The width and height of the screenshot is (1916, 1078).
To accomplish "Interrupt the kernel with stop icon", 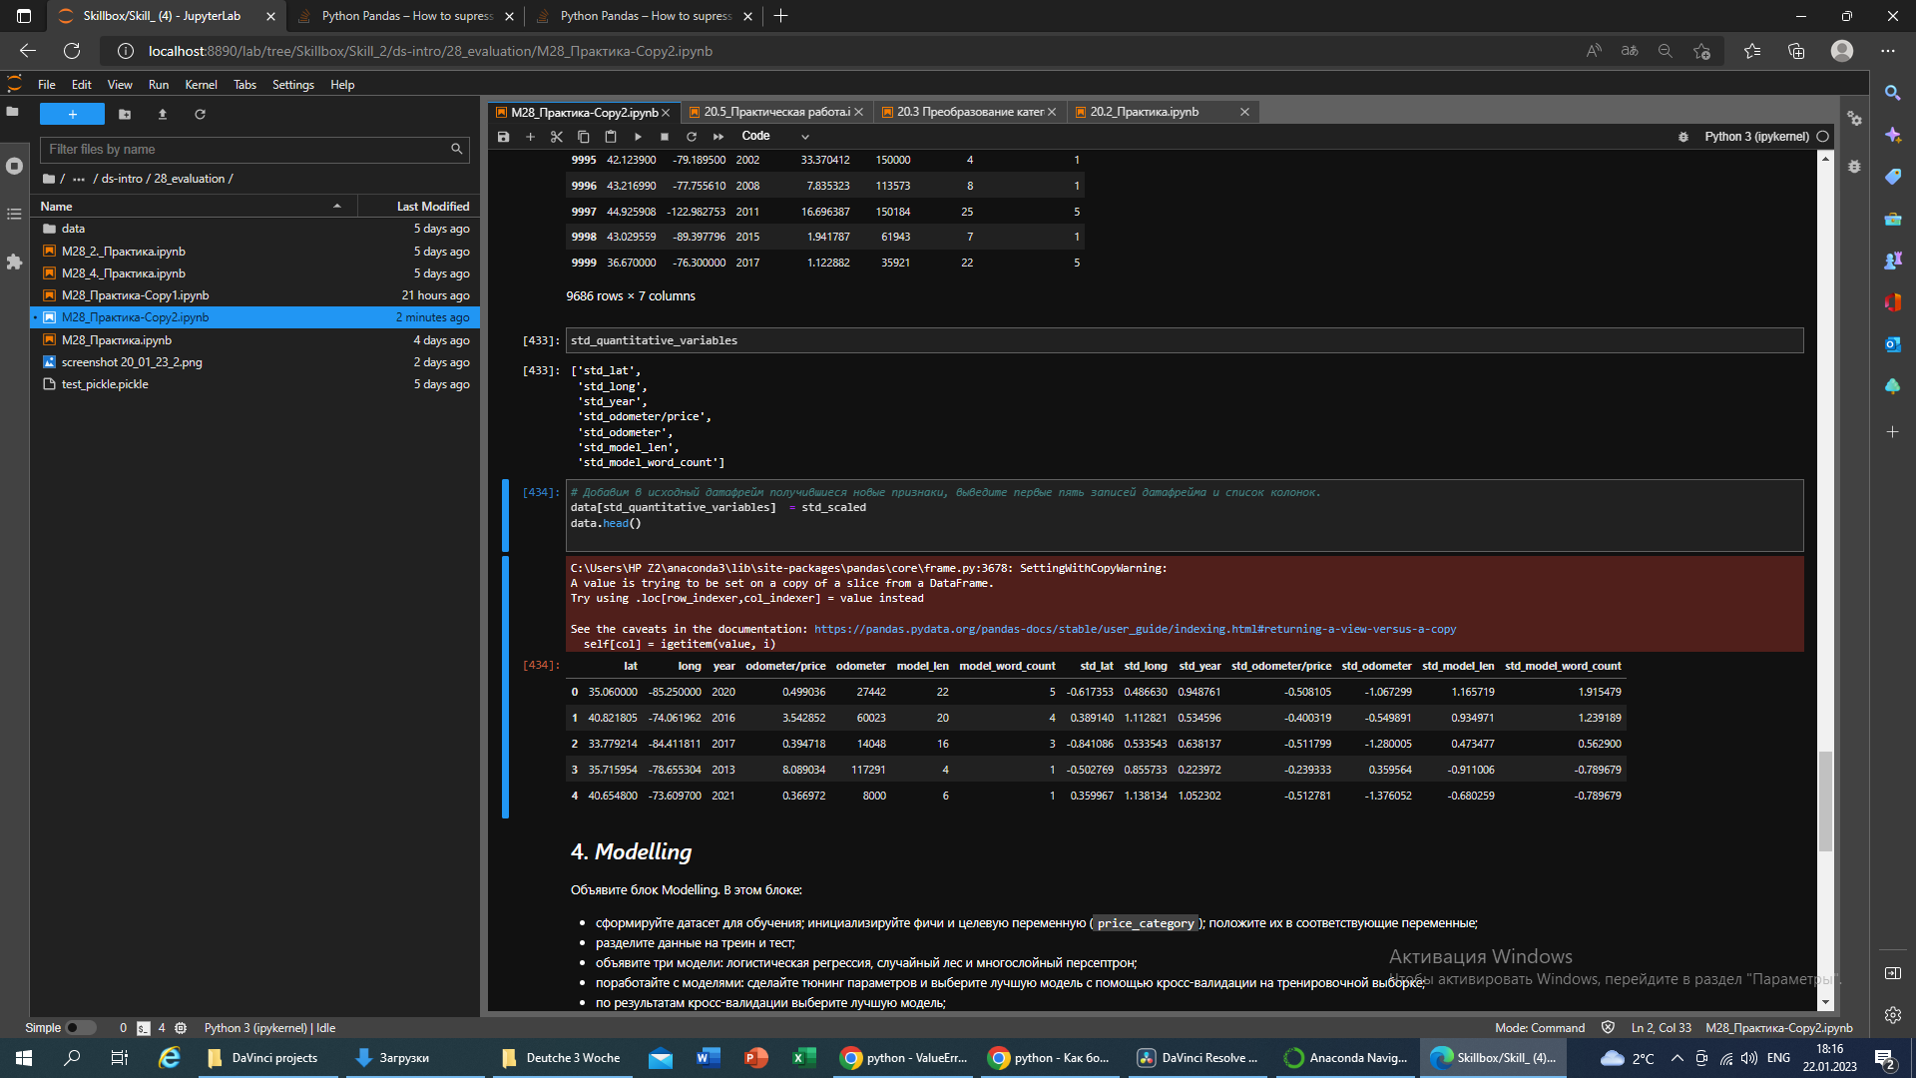I will [665, 137].
